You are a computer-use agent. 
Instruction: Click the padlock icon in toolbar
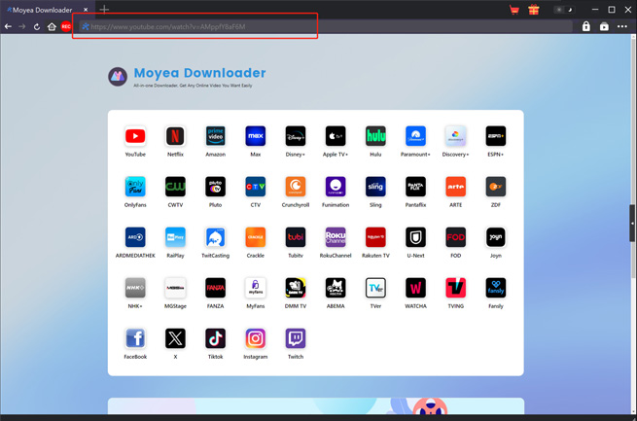pyautogui.click(x=585, y=26)
